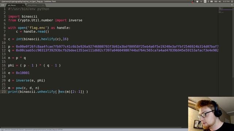Click the Bluetooth indicator in the top bar

pos(208,1)
